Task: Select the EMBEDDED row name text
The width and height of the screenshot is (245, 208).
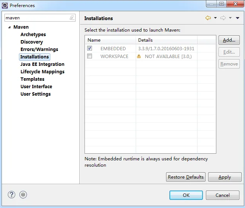Action: 113,49
